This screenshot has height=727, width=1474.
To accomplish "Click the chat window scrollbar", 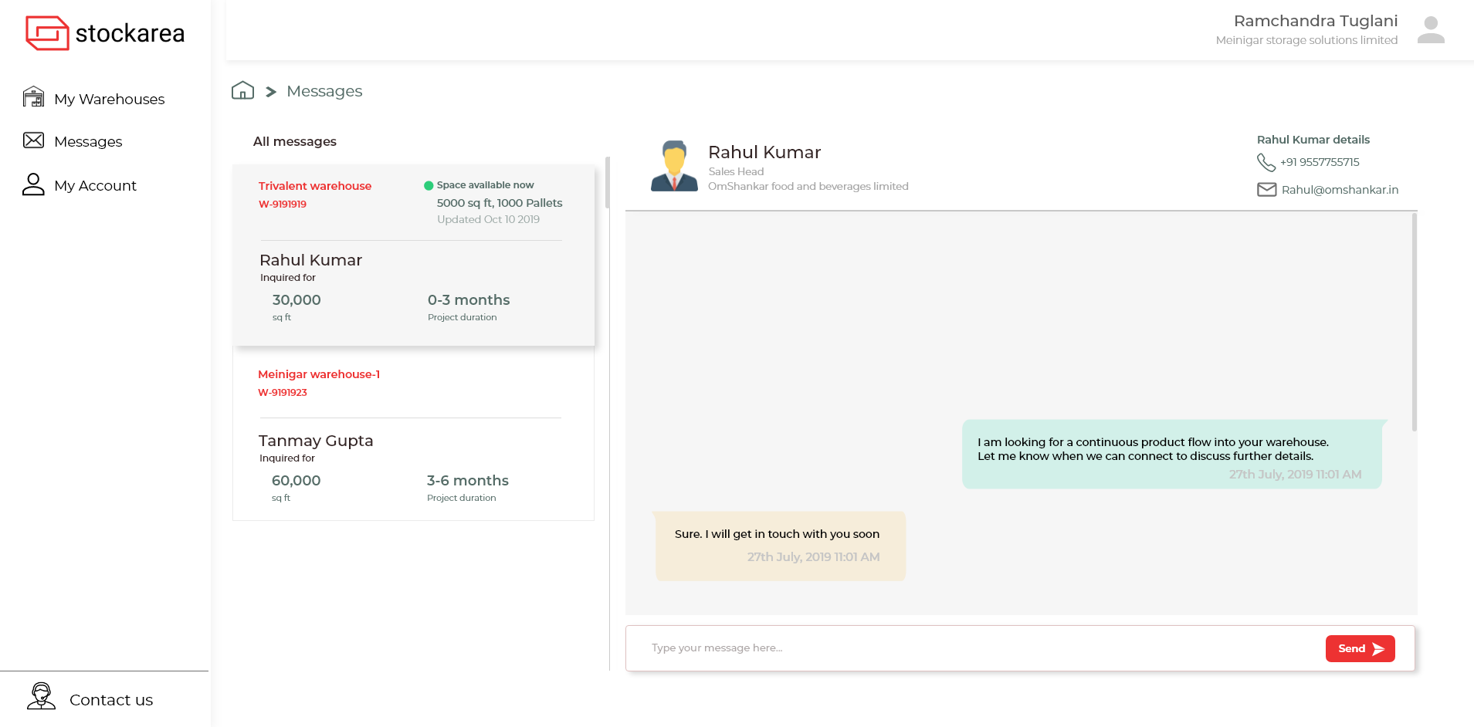I will 1415,323.
